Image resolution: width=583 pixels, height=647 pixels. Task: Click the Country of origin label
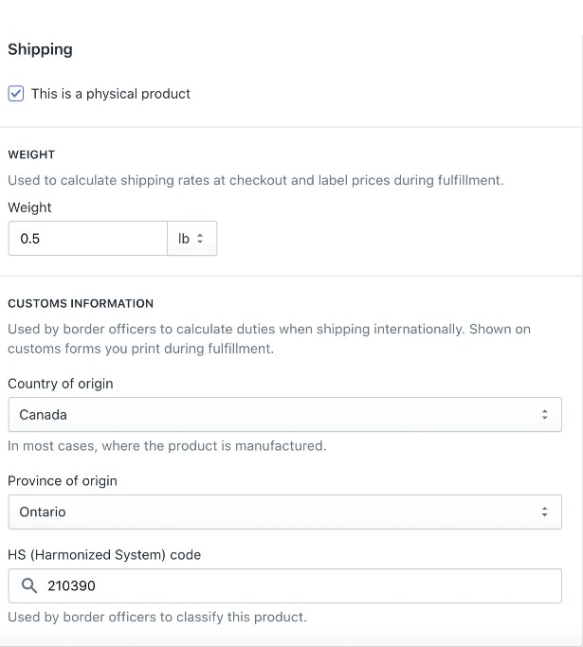tap(61, 384)
